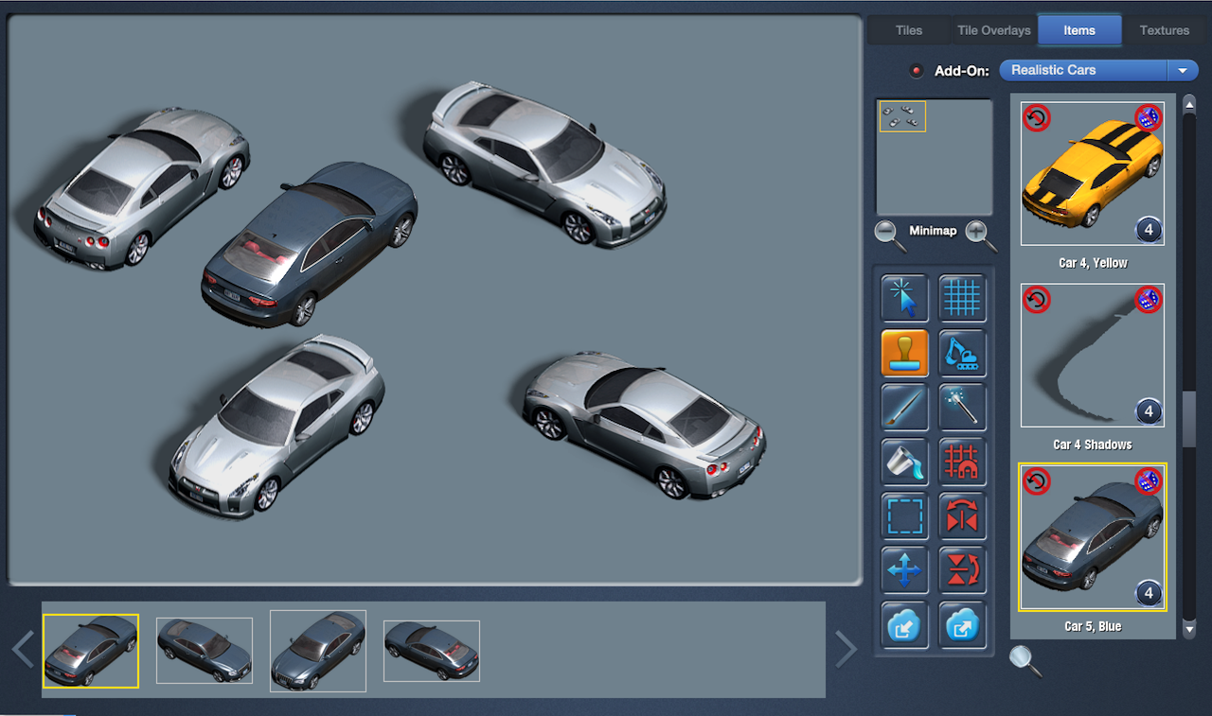Choose the second blue car rotation variant
The height and width of the screenshot is (716, 1212).
tap(205, 651)
